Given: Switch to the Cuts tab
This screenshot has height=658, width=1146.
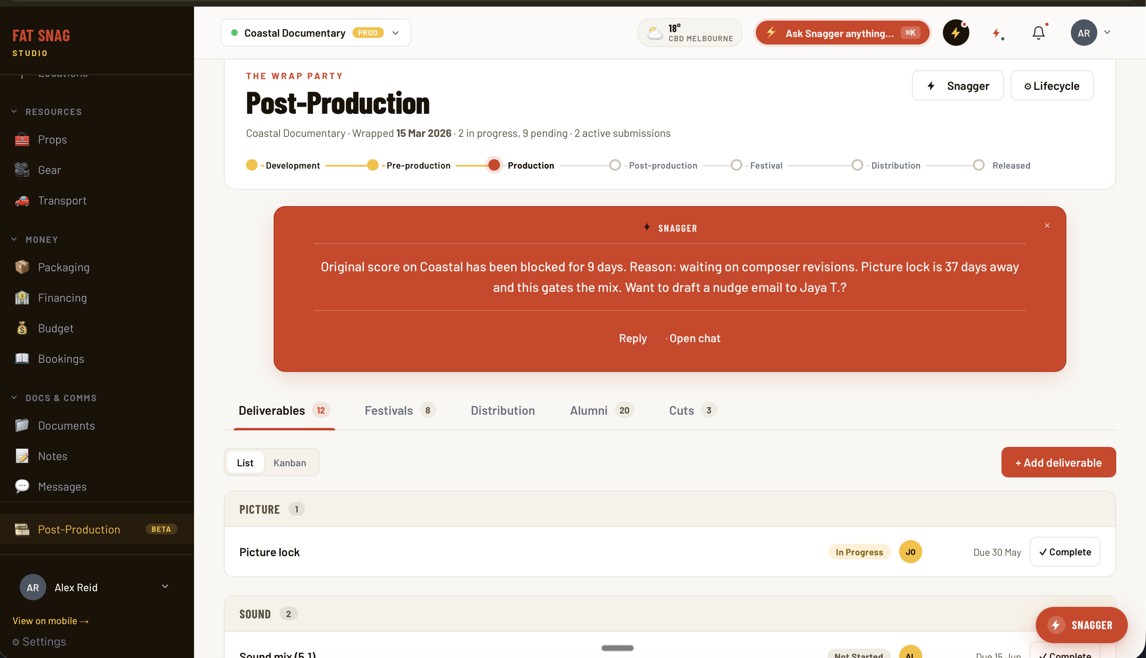Looking at the screenshot, I should (x=692, y=410).
